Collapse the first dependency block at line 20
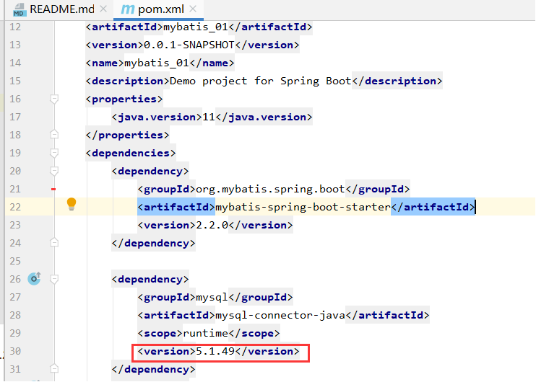 tap(54, 171)
